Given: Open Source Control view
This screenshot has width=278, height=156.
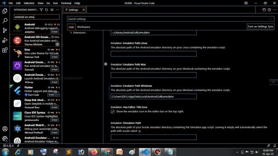Looking at the screenshot, I should 5,30.
